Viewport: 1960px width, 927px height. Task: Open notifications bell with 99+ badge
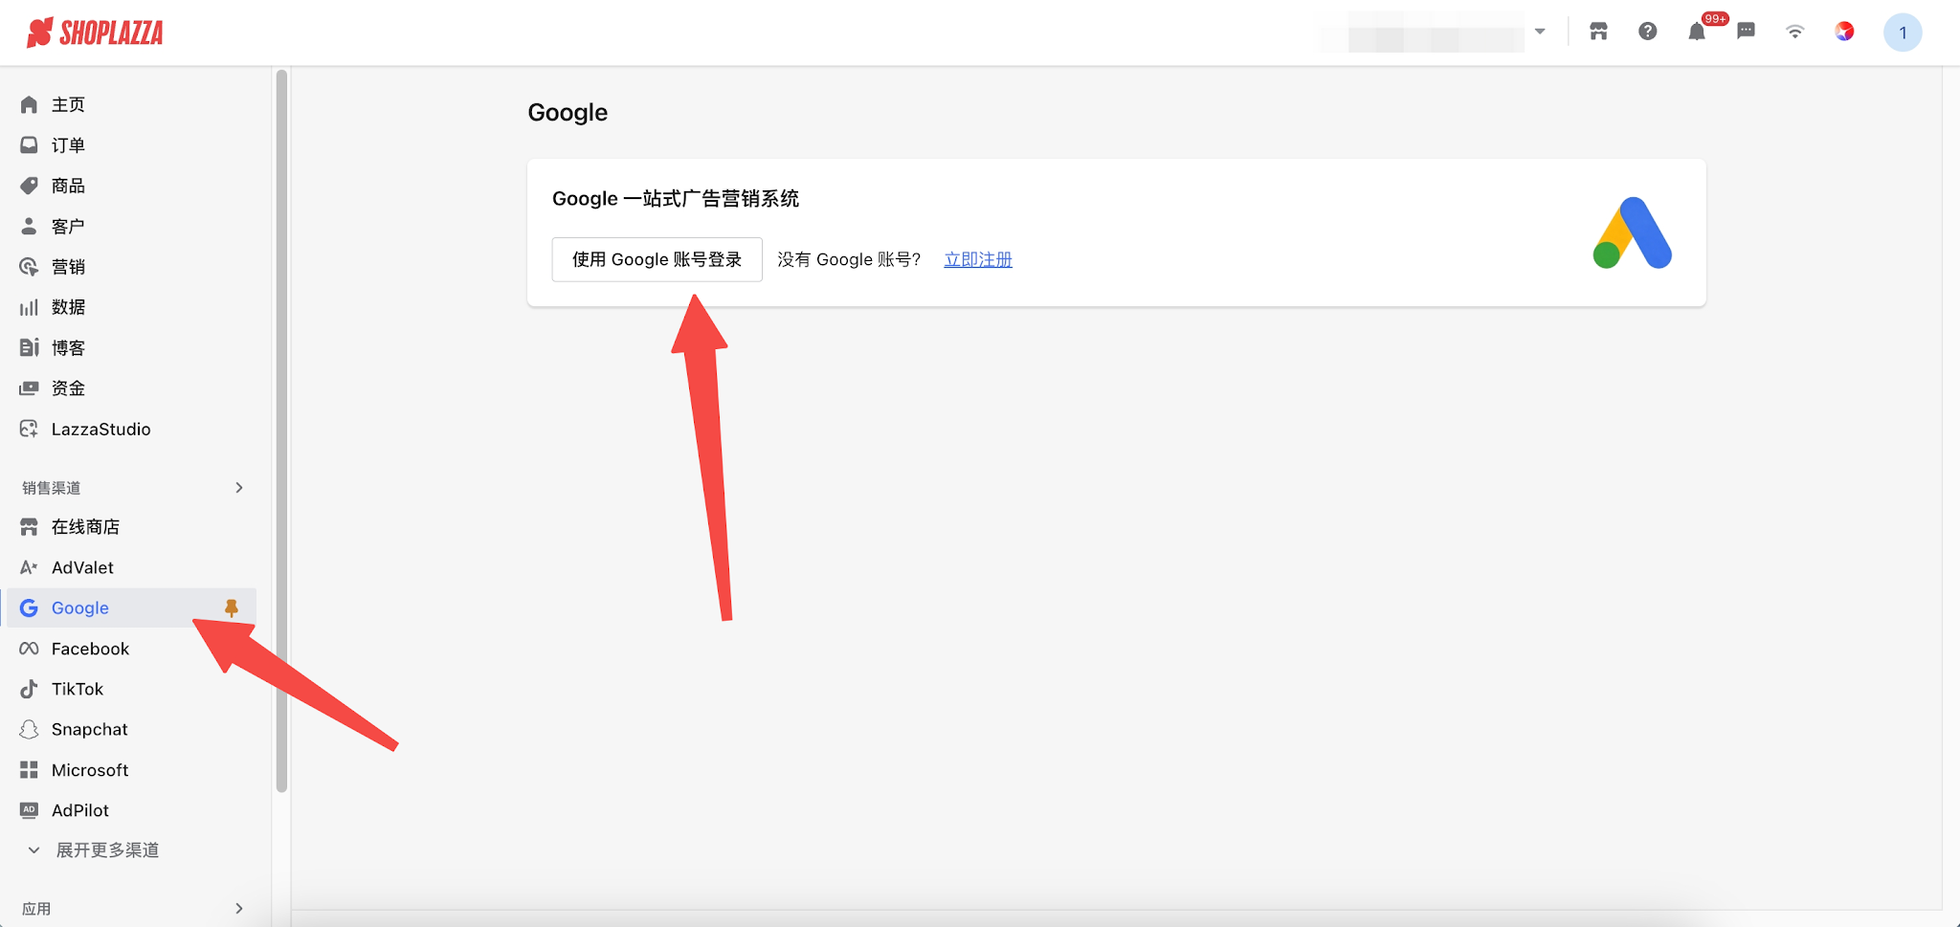(x=1698, y=32)
